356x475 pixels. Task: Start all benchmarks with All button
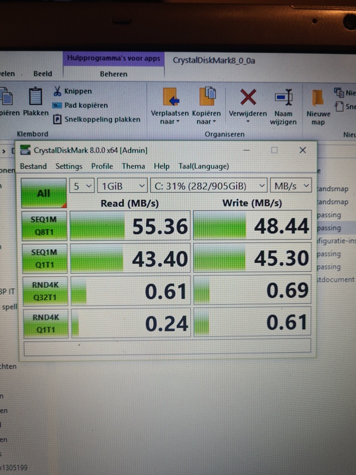[x=44, y=193]
